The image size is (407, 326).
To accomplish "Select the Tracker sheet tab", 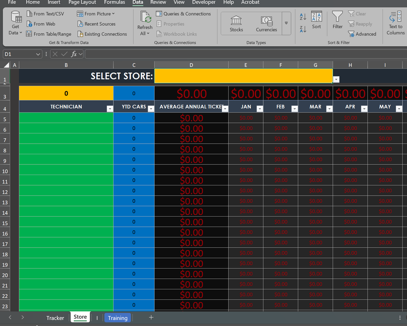I will point(55,317).
